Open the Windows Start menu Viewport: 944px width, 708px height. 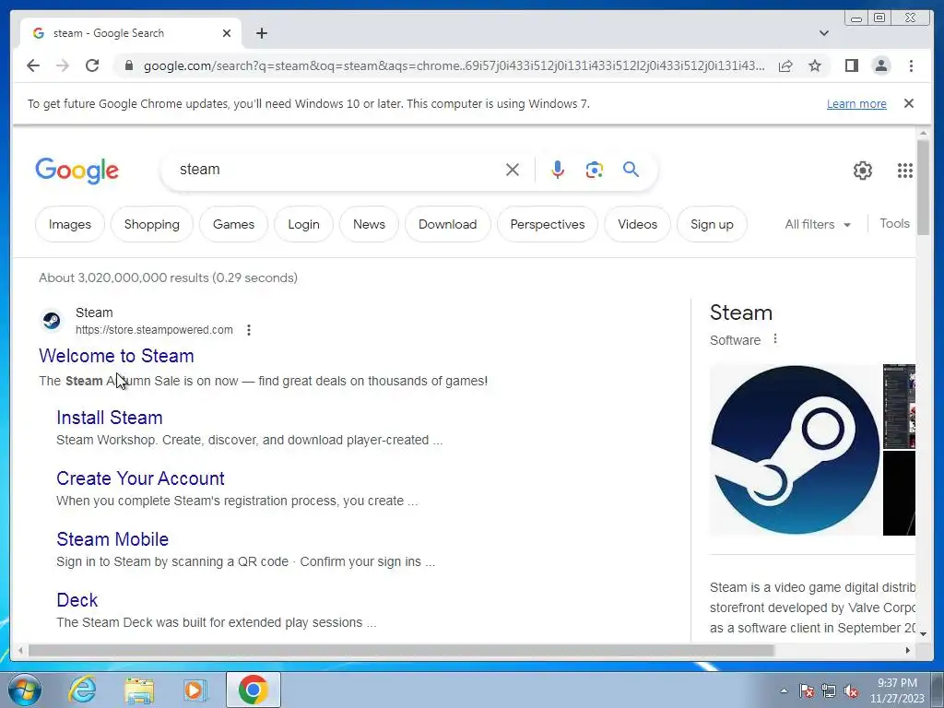[x=24, y=690]
